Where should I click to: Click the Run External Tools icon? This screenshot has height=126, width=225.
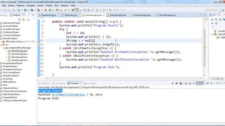pos(38,10)
